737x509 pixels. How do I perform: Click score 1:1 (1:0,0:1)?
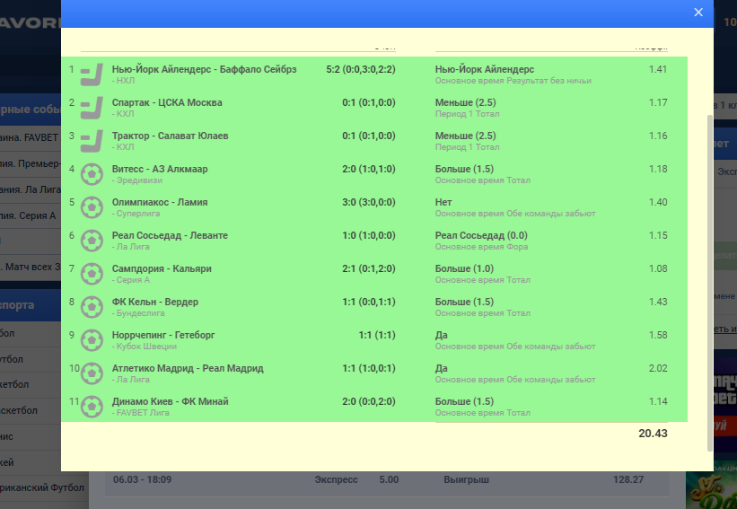[369, 368]
